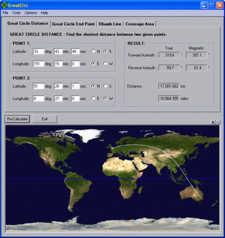Open the Options menu

(x=31, y=13)
